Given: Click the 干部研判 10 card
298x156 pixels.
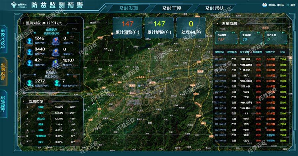Looking at the screenshot, I should click(249, 37).
